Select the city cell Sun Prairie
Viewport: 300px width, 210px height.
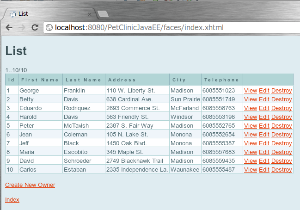click(x=185, y=99)
